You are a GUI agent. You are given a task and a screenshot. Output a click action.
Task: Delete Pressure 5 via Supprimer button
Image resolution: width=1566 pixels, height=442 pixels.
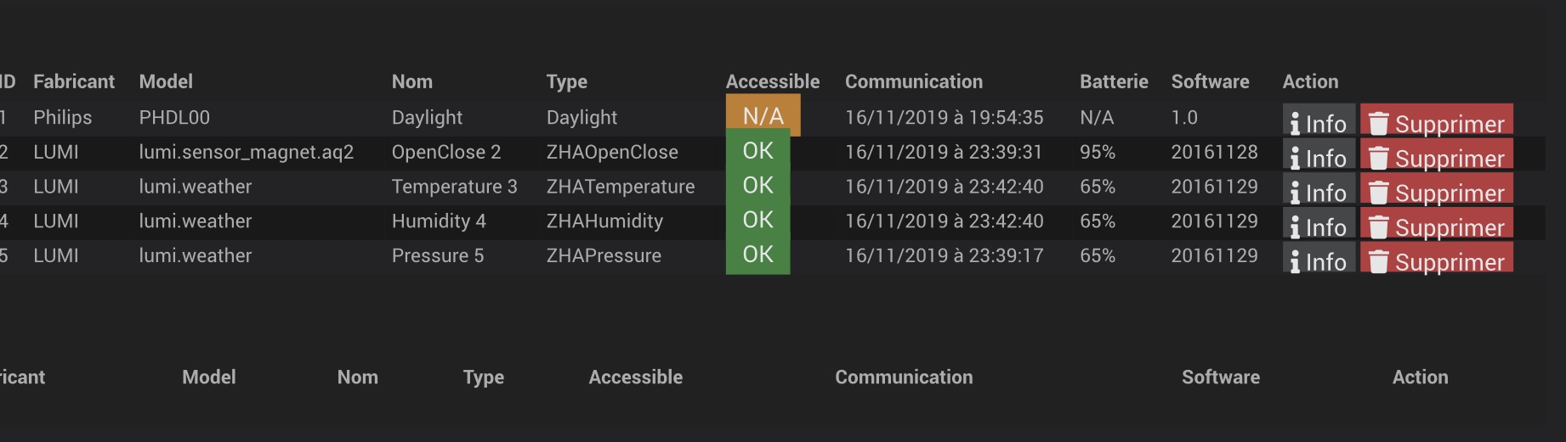[x=1437, y=259]
